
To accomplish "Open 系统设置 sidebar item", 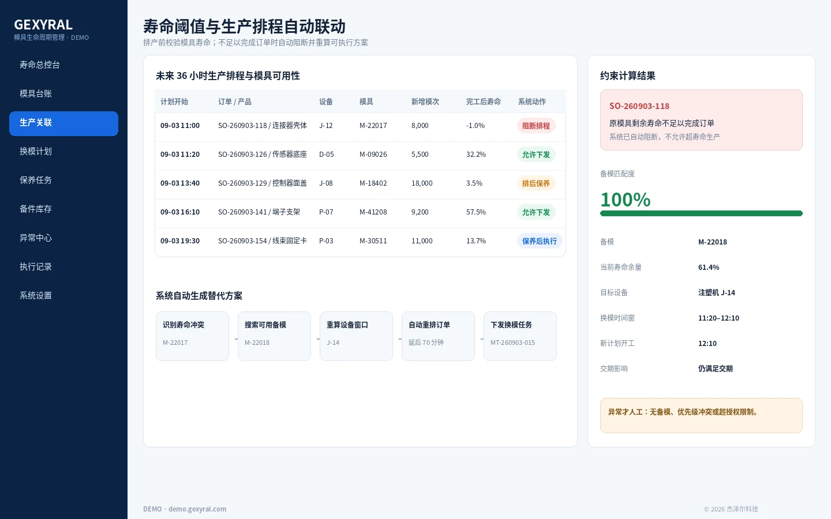I will click(x=63, y=296).
